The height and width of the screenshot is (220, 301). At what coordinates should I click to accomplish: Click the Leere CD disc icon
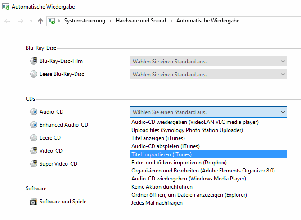pyautogui.click(x=34, y=137)
